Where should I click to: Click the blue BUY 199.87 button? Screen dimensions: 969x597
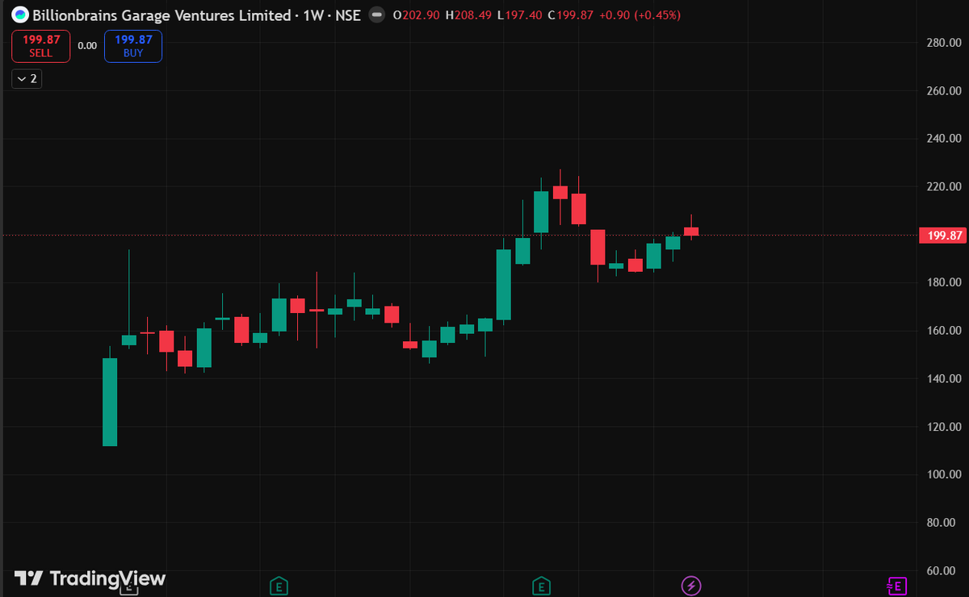pyautogui.click(x=133, y=46)
